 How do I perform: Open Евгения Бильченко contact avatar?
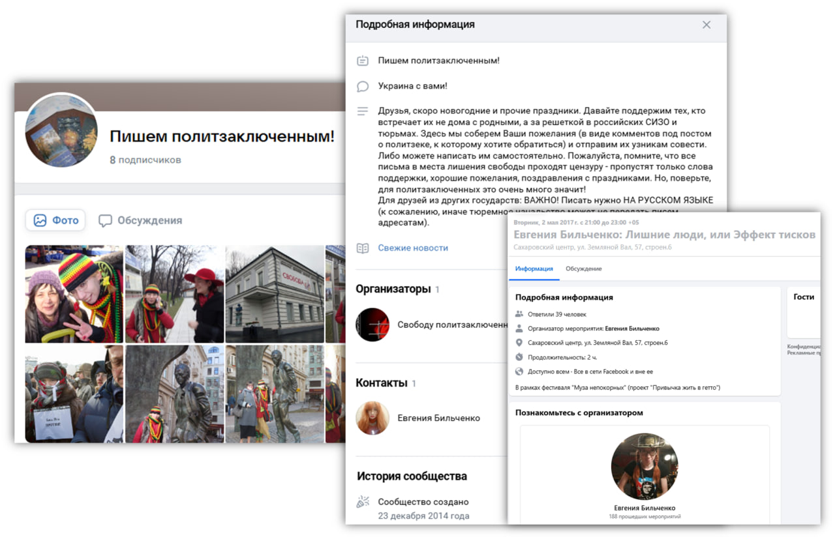tap(372, 418)
